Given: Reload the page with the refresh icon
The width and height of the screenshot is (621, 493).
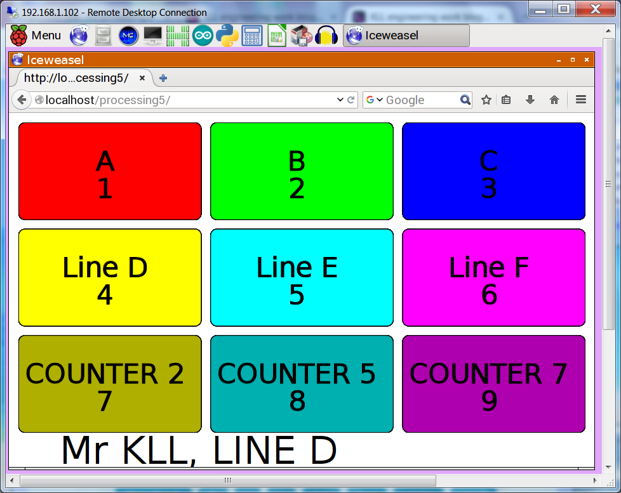Looking at the screenshot, I should point(351,100).
